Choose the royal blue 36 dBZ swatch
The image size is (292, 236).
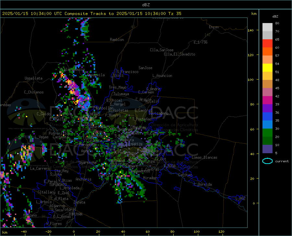tap(267, 117)
